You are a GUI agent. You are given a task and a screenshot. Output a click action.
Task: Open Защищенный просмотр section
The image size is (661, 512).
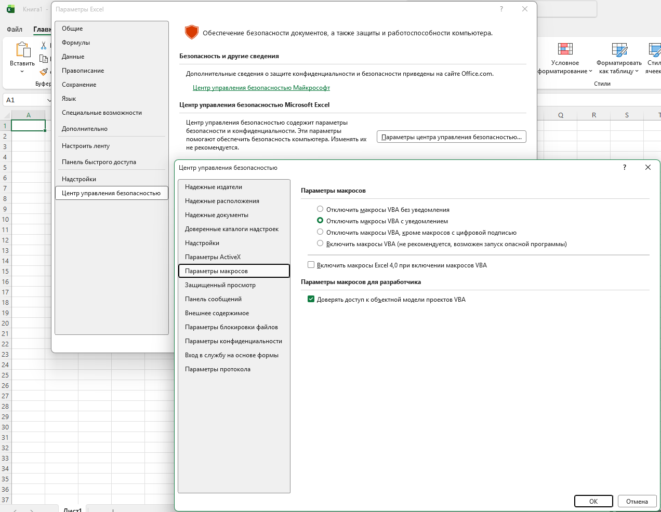pos(234,285)
